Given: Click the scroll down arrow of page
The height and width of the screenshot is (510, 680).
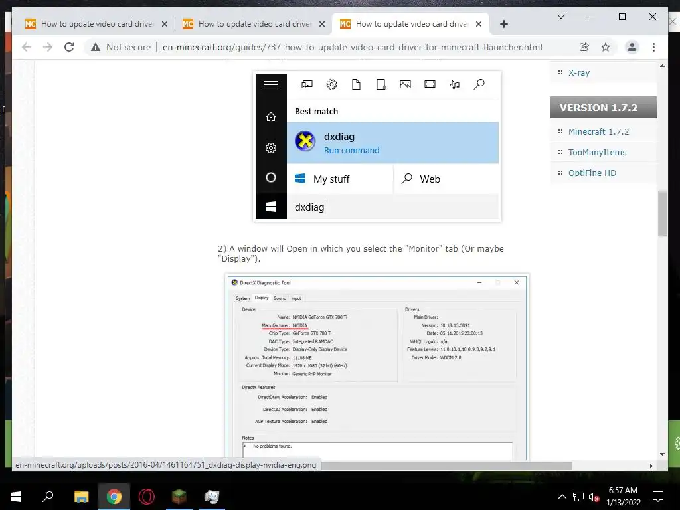Looking at the screenshot, I should [662, 454].
